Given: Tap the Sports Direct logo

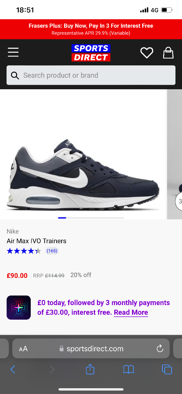Looking at the screenshot, I should click(x=91, y=53).
